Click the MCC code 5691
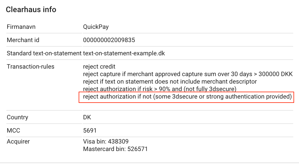 (90, 131)
